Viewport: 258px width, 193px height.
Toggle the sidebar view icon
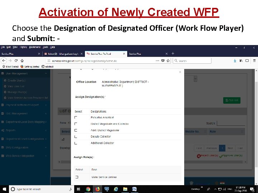pyautogui.click(x=247, y=60)
